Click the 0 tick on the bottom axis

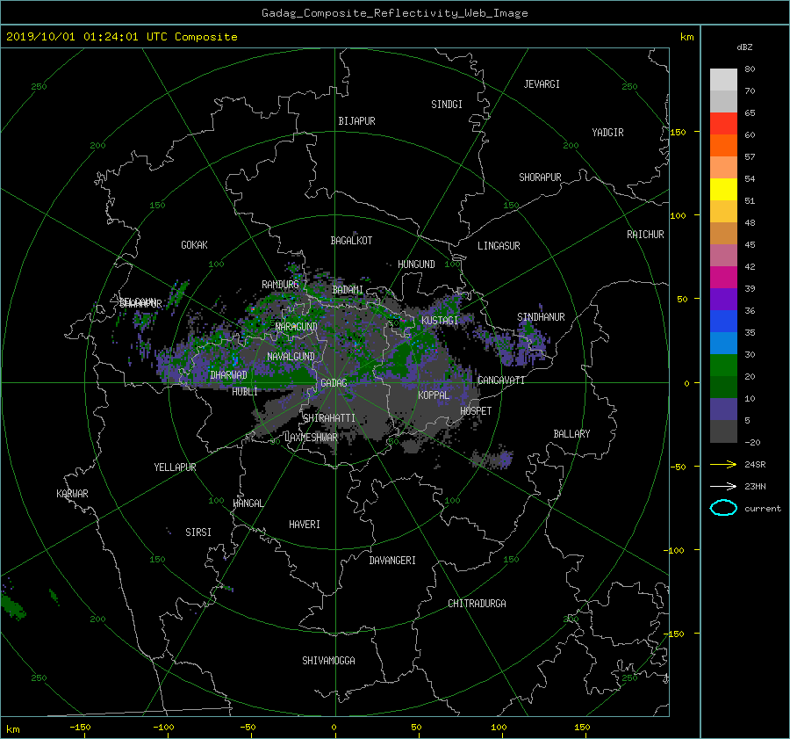[334, 727]
